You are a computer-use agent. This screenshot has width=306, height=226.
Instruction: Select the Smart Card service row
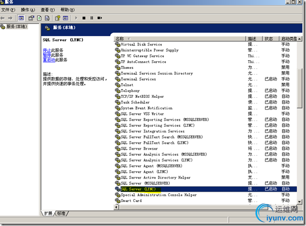point(205,201)
